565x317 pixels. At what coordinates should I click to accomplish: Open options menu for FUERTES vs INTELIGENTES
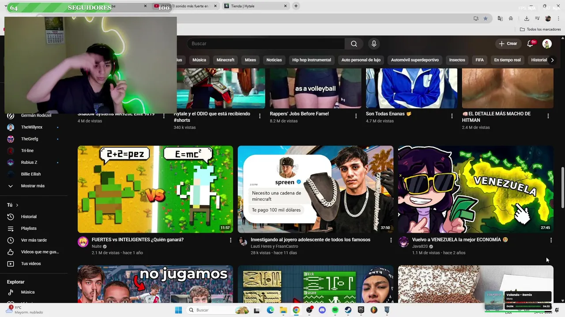[x=230, y=240]
